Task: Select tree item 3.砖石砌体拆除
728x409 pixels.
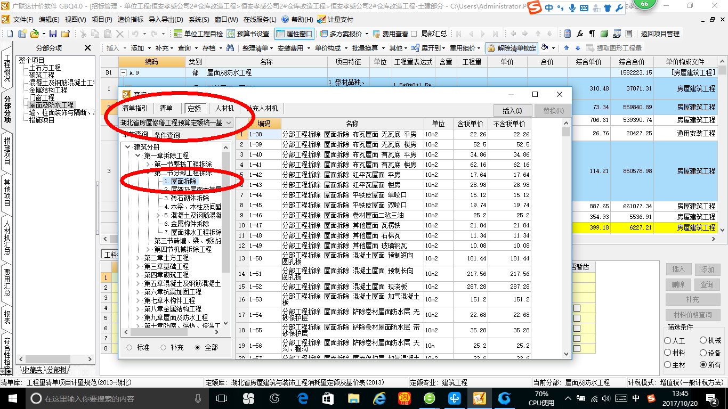Action: click(x=187, y=198)
